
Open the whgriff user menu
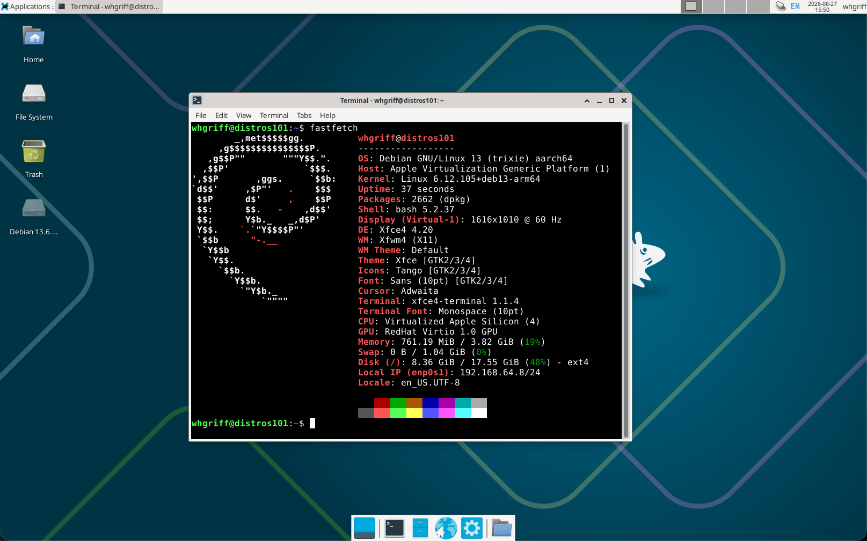854,6
